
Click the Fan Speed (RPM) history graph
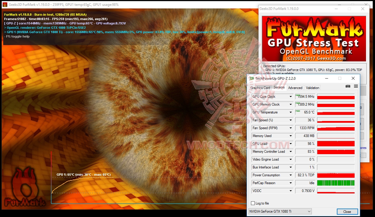[x=336, y=128]
